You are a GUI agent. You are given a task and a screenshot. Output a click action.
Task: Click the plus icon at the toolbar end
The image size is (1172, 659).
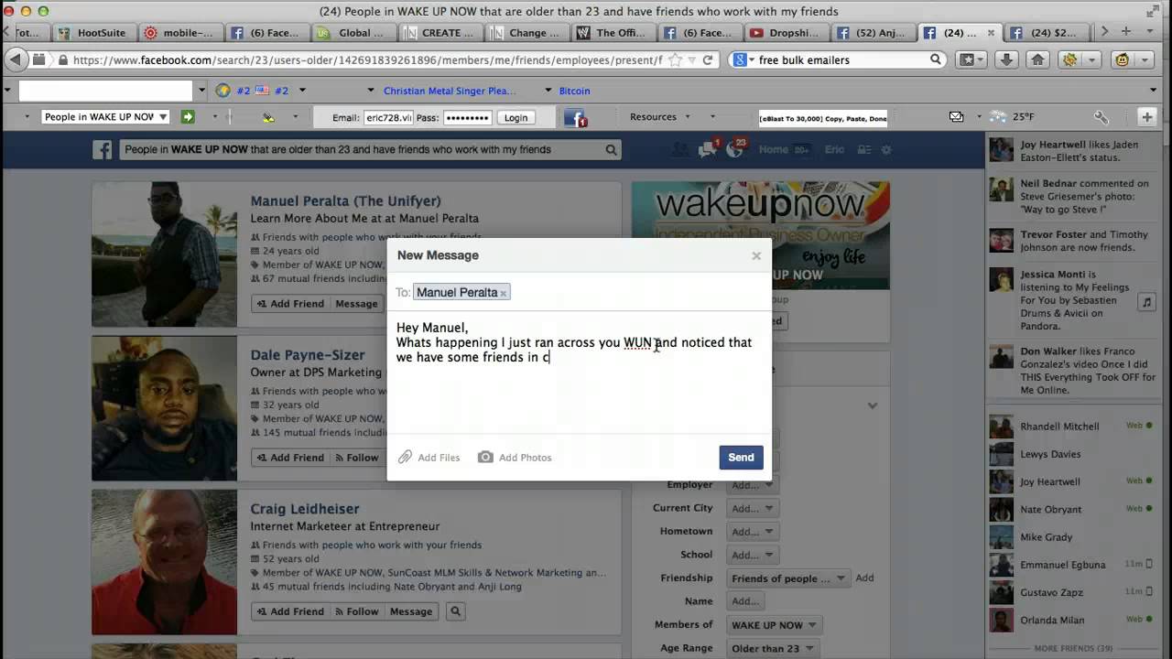tap(1147, 116)
